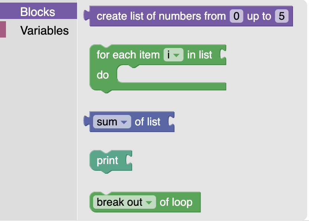The height and width of the screenshot is (221, 309).
Task: Open the loop variable i dropdown
Action: 173,55
